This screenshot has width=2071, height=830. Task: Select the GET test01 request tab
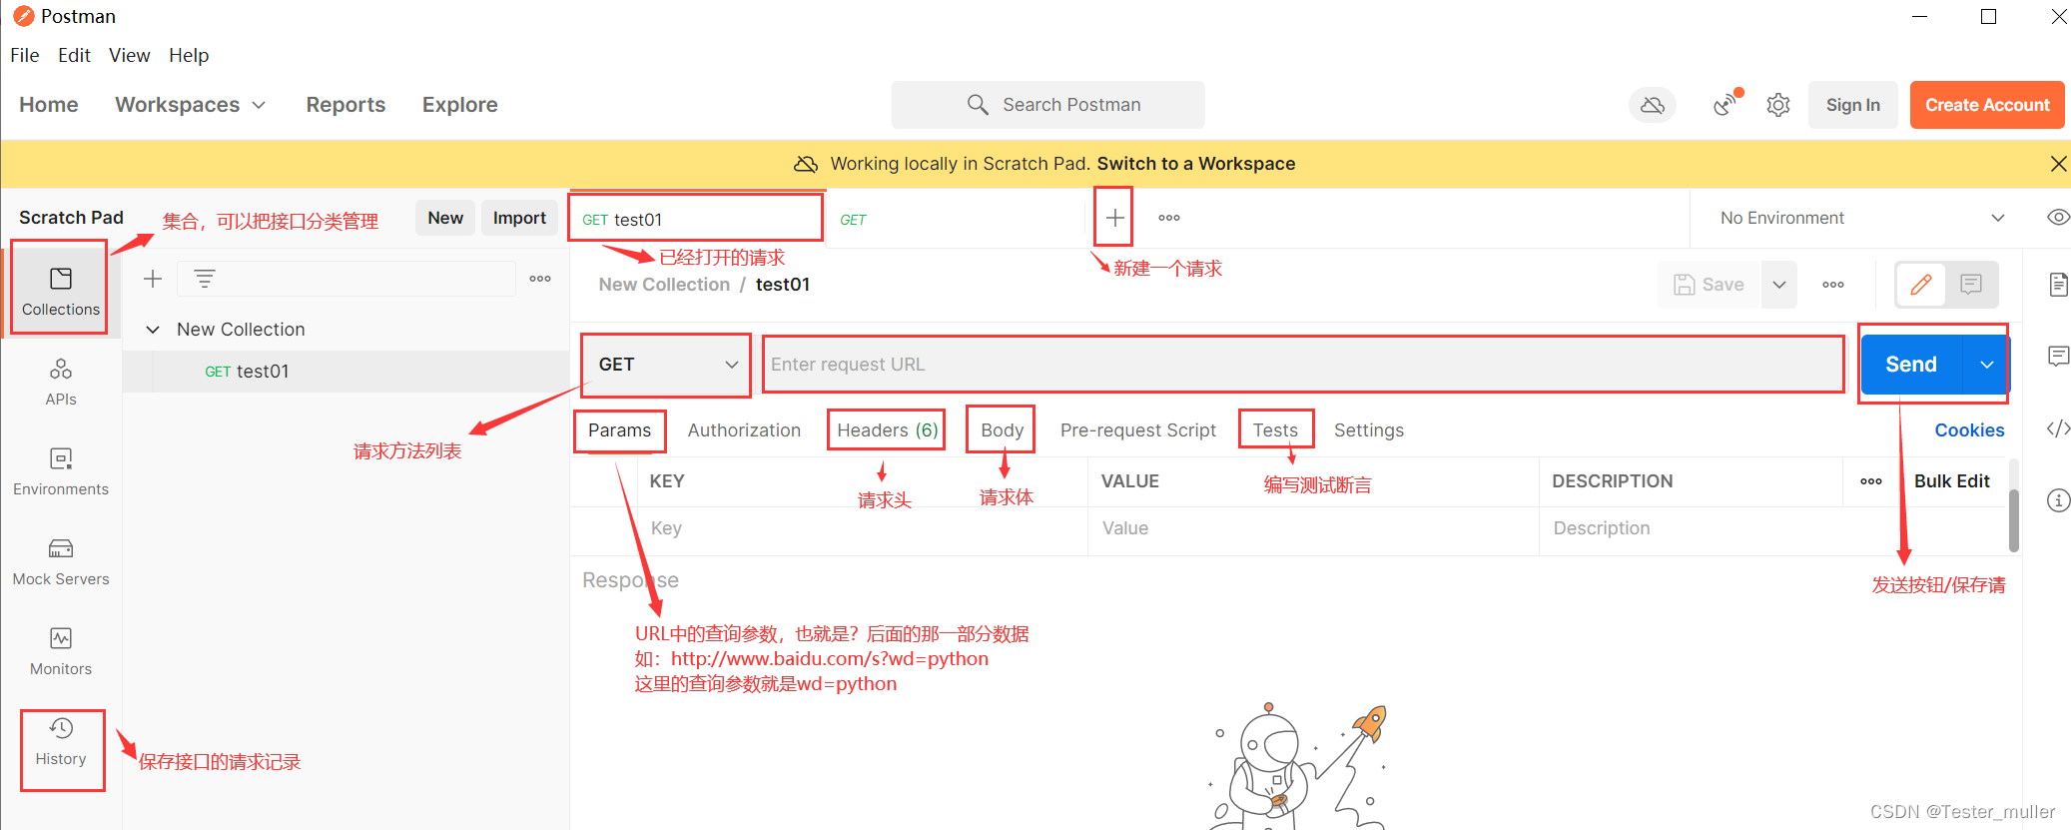696,219
